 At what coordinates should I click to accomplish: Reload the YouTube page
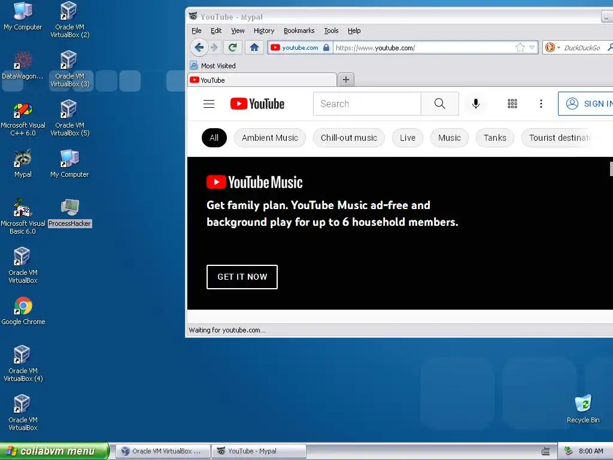click(x=233, y=48)
